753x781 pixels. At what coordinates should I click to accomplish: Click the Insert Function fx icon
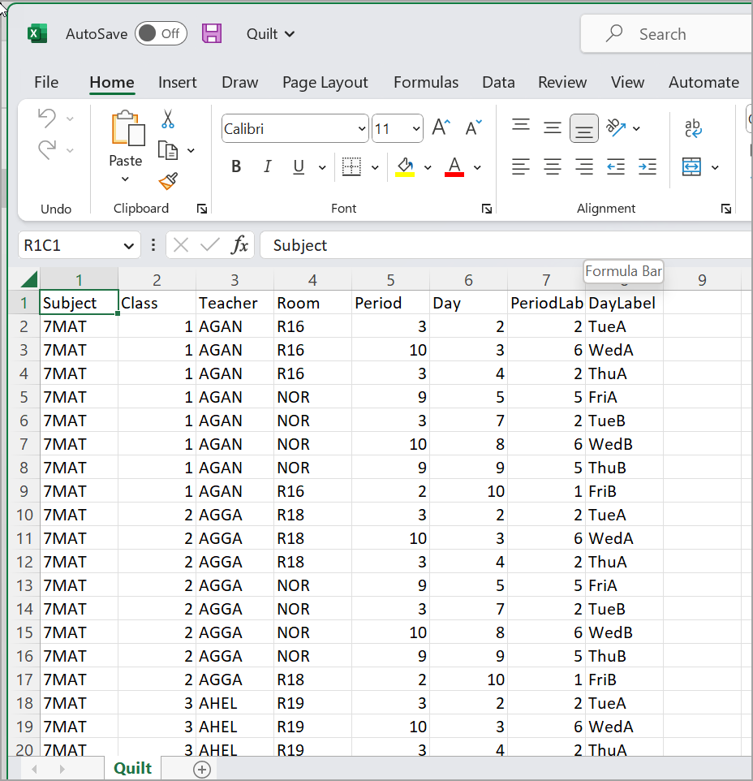(x=240, y=245)
